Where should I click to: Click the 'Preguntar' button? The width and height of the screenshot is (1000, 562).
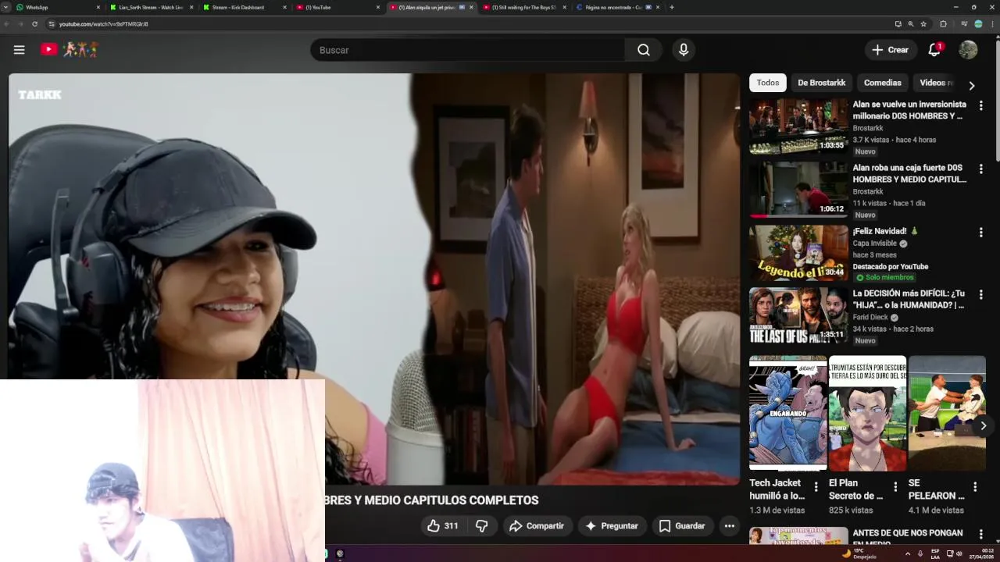point(612,526)
